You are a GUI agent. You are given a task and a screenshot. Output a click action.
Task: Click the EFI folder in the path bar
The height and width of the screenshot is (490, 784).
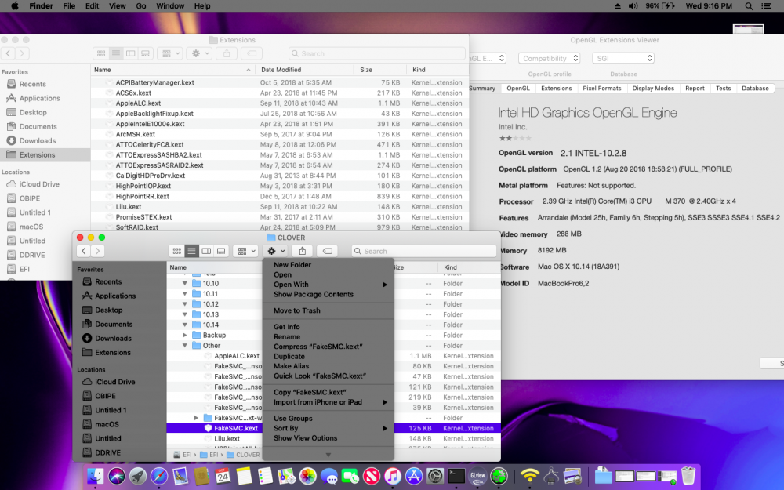click(x=209, y=455)
